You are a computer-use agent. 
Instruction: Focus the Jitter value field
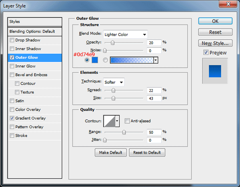tap(154, 140)
